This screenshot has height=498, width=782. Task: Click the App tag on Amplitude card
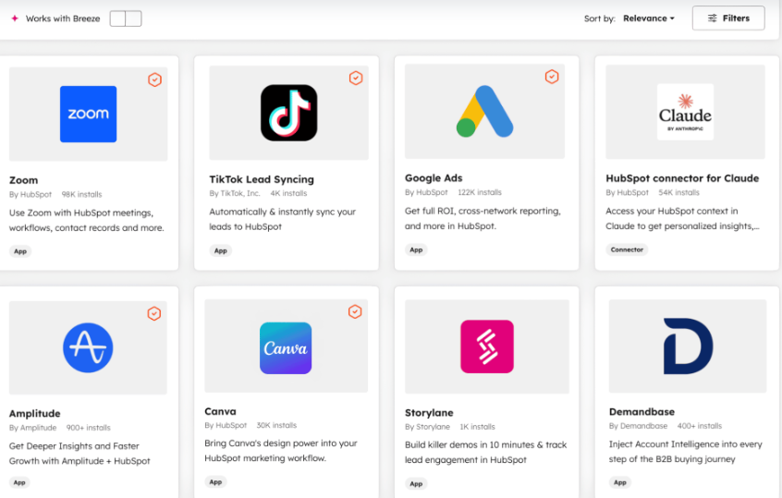coord(19,482)
